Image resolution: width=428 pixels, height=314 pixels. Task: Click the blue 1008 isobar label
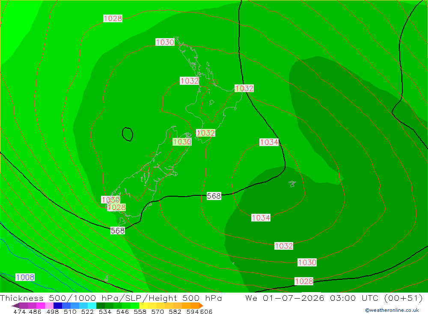(x=25, y=277)
